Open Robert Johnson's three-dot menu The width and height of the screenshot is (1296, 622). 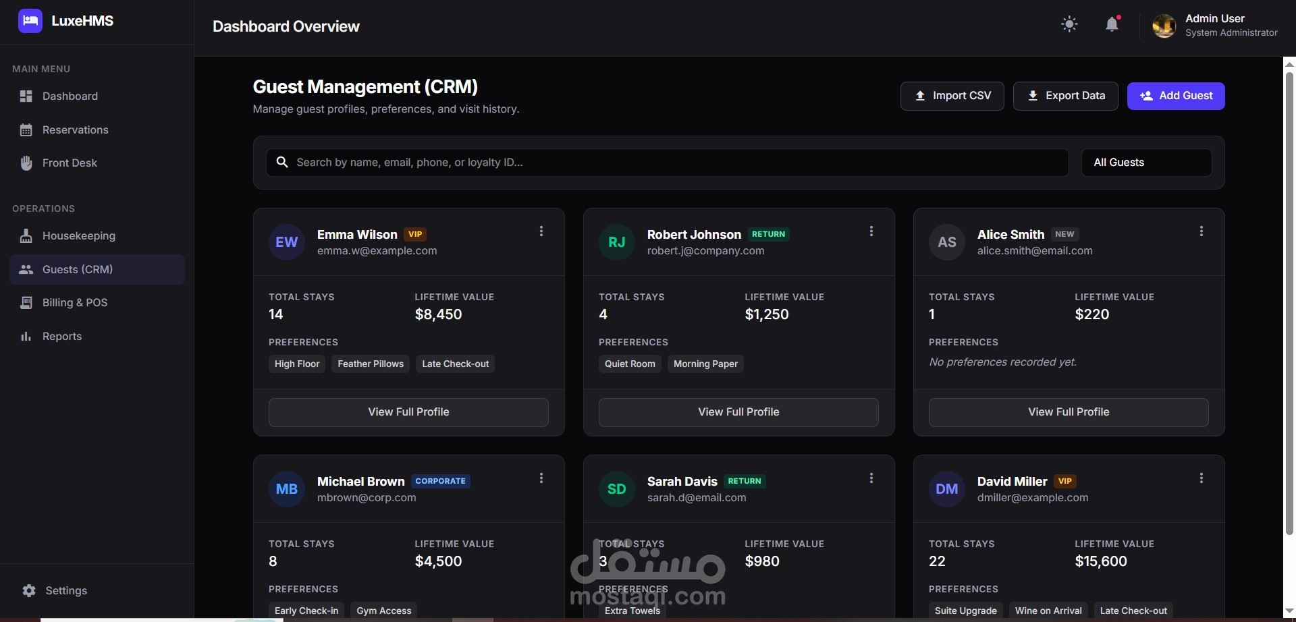tap(871, 231)
